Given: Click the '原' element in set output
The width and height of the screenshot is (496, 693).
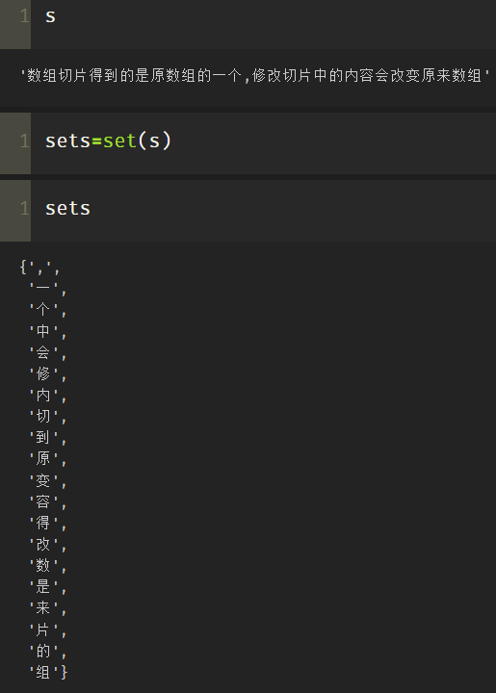Looking at the screenshot, I should 43,459.
